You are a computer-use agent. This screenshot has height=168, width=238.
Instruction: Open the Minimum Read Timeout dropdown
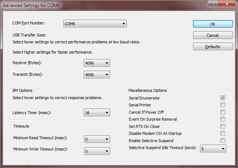[97, 139]
